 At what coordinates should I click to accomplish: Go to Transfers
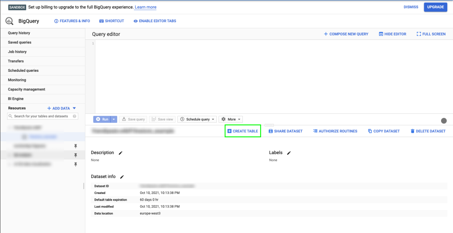pos(43,61)
